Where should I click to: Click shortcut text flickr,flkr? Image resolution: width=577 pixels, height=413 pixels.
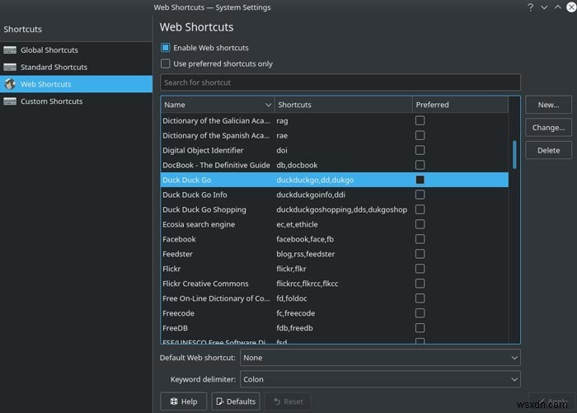pos(291,269)
